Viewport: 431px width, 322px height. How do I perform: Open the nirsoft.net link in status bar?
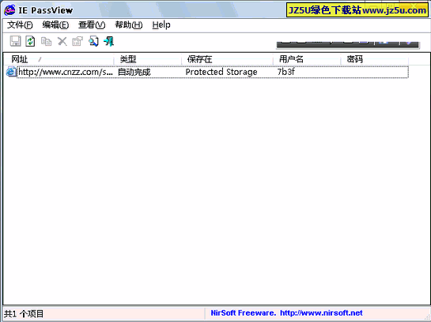(x=321, y=313)
